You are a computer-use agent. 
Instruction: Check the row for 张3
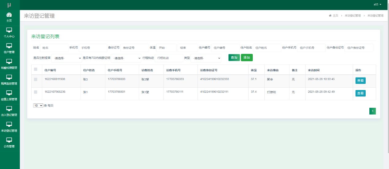(x=36, y=79)
